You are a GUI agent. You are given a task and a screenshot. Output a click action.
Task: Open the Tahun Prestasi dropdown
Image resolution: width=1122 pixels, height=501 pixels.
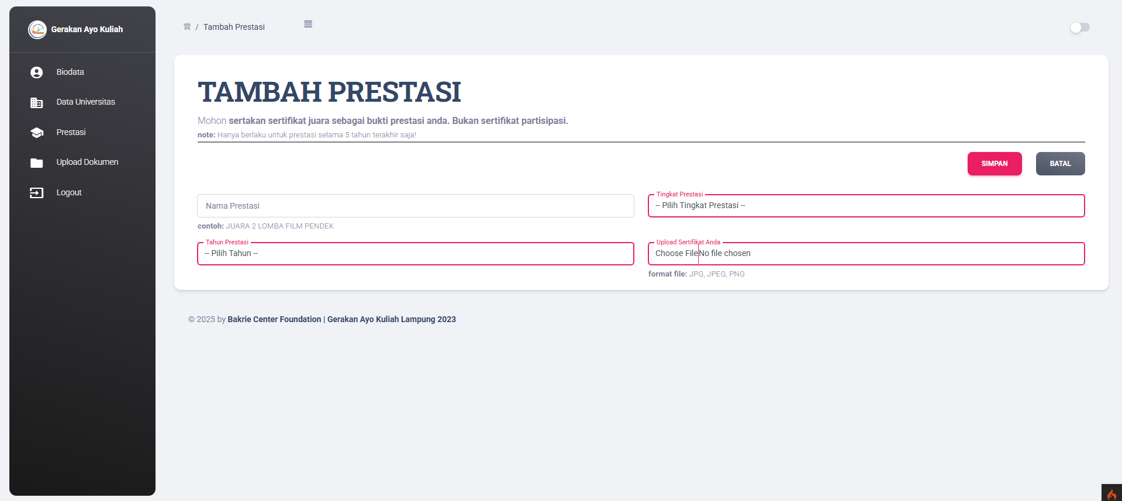click(x=416, y=254)
